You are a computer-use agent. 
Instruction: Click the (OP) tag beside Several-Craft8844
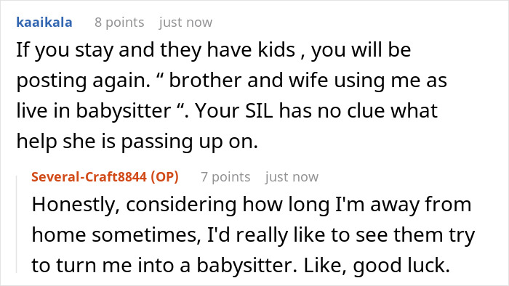pos(164,177)
